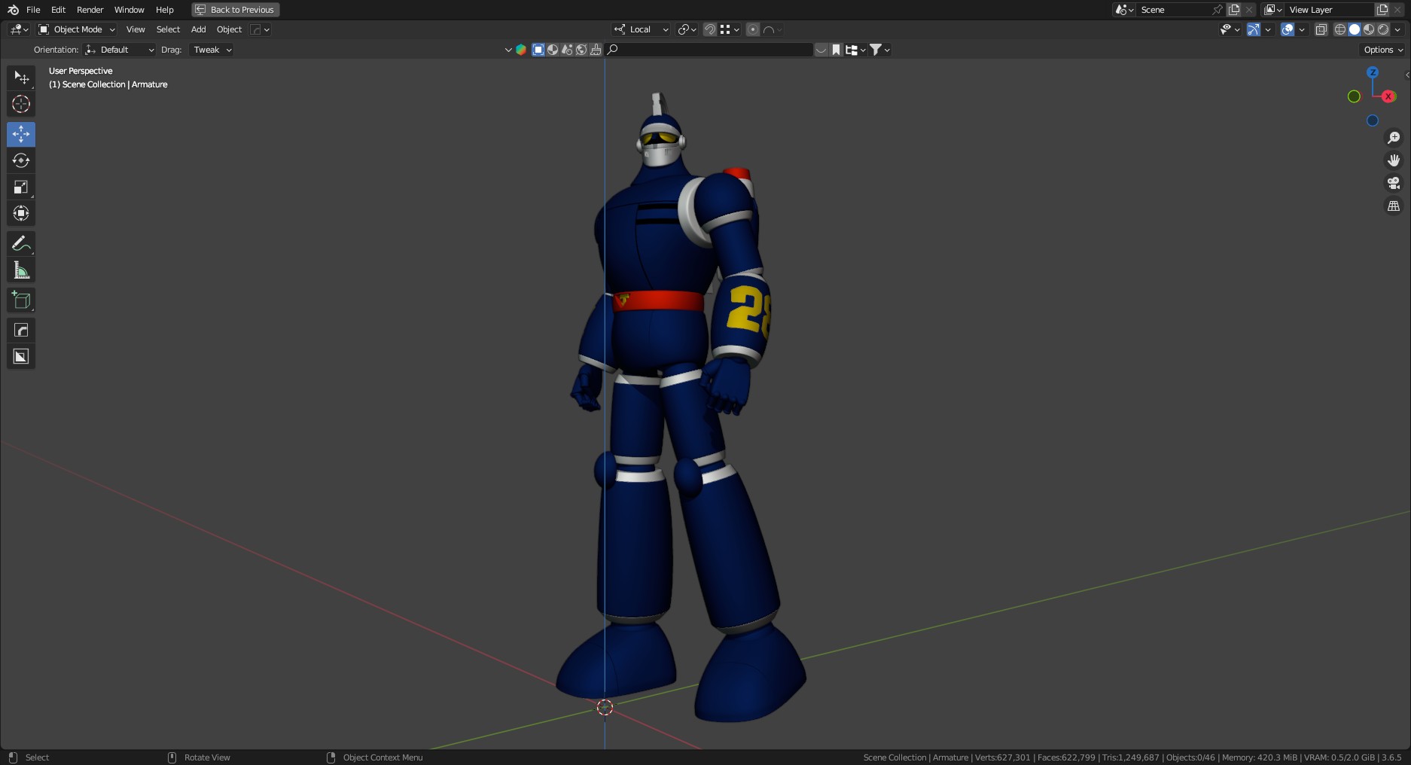Image resolution: width=1411 pixels, height=765 pixels.
Task: Open the editor type dropdown
Action: point(19,29)
